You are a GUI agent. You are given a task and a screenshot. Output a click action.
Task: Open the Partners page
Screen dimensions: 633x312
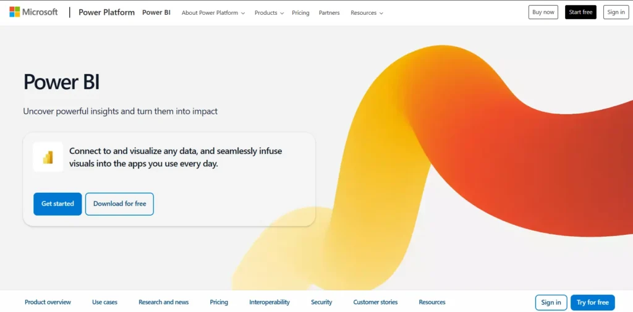329,13
